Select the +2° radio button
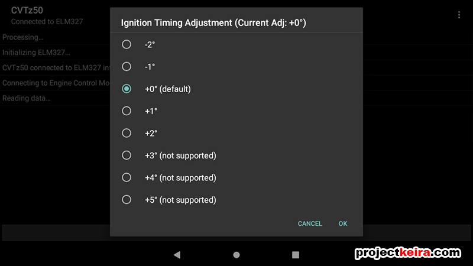The width and height of the screenshot is (473, 266). (127, 133)
